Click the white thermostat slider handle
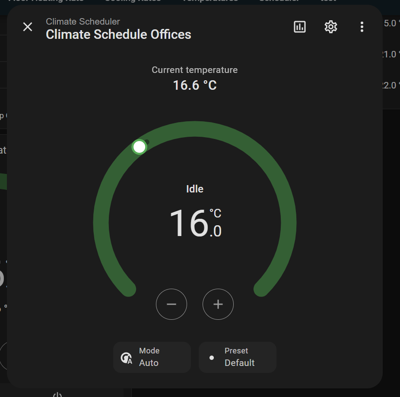The image size is (400, 397). coord(139,147)
